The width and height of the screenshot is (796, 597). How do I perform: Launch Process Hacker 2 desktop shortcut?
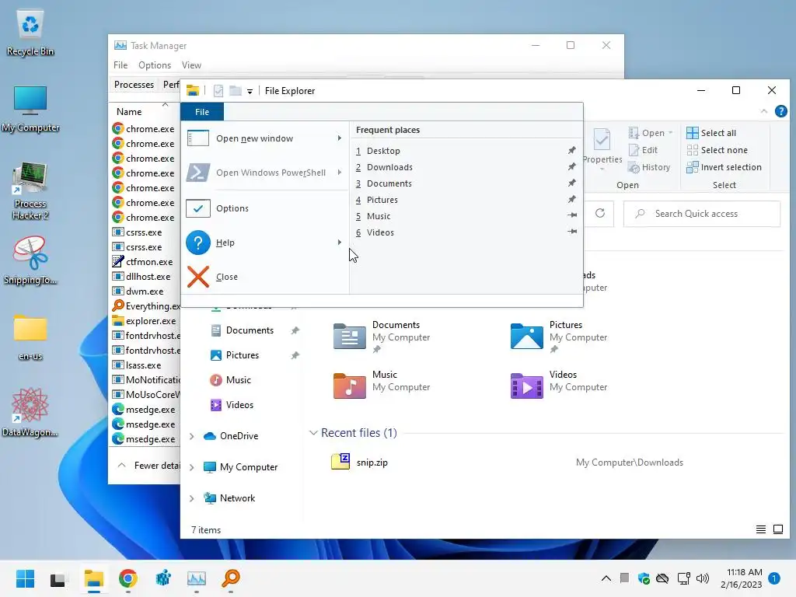click(30, 191)
